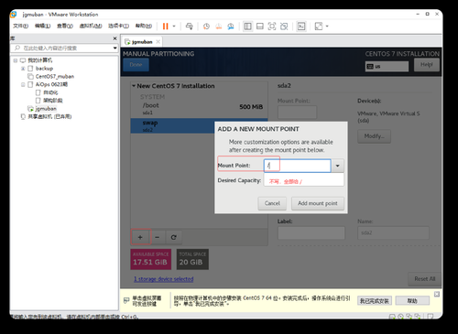Click the console view toolbar icon
Screen dimensions: 458x334
pos(301,27)
